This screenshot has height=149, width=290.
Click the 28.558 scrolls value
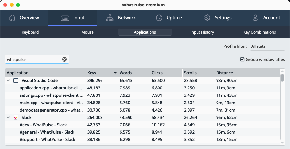(x=190, y=80)
